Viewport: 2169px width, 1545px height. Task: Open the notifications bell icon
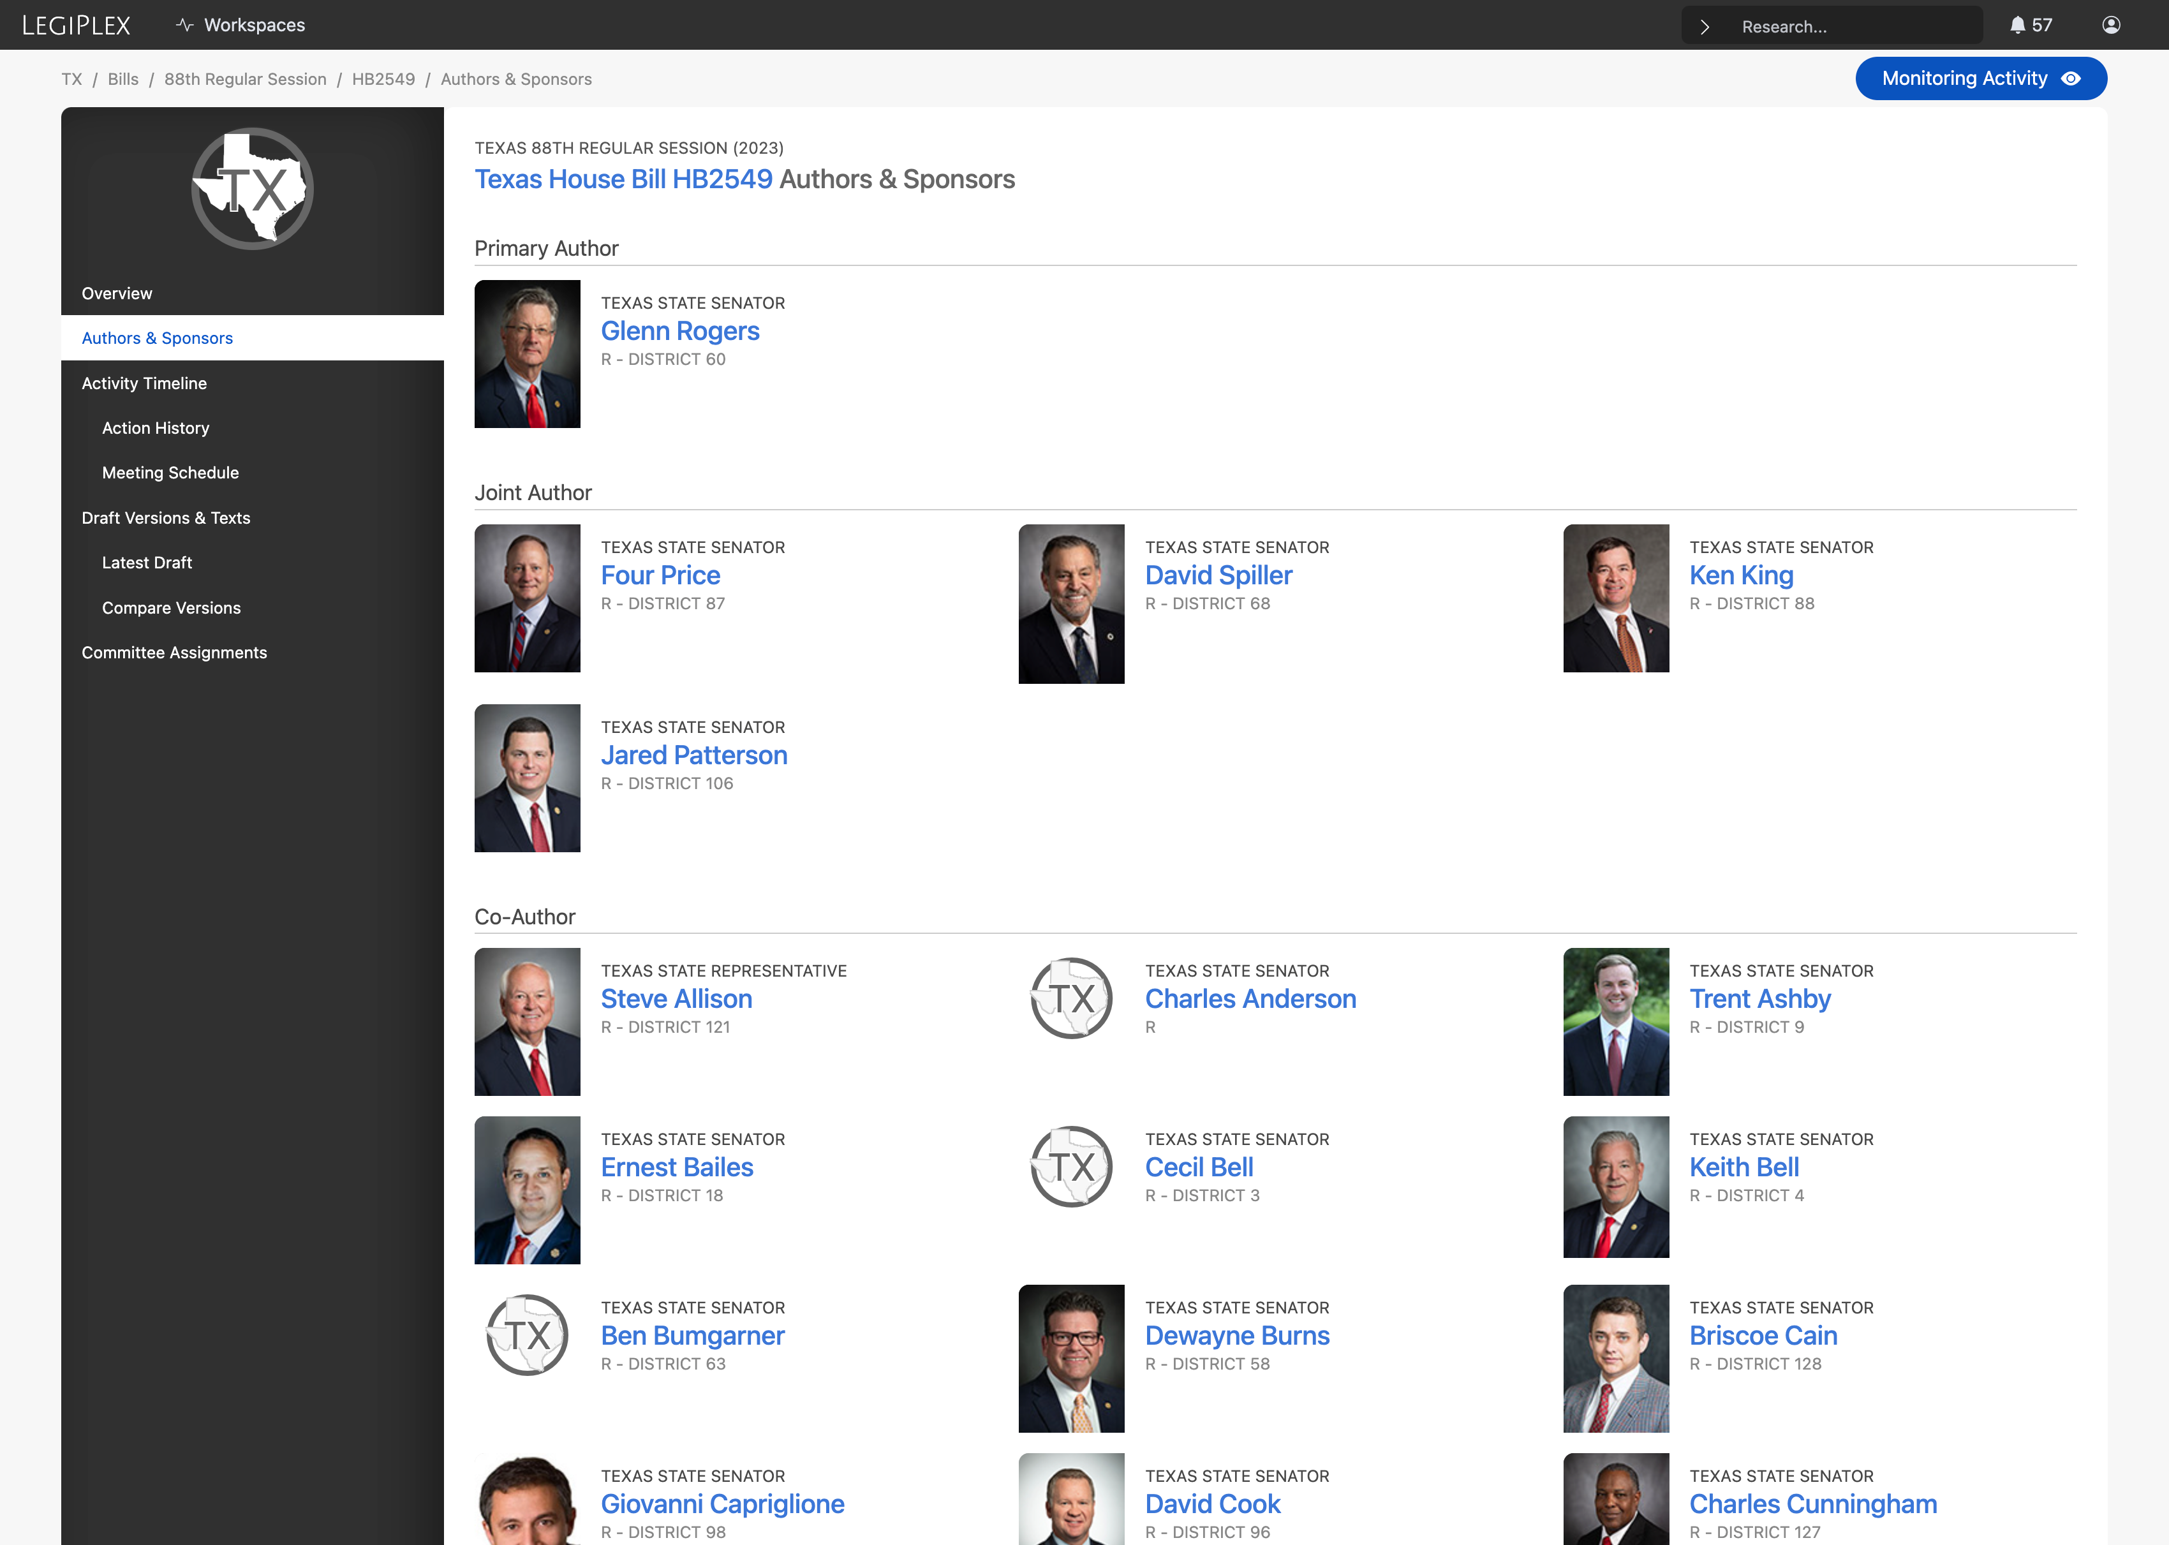2017,26
